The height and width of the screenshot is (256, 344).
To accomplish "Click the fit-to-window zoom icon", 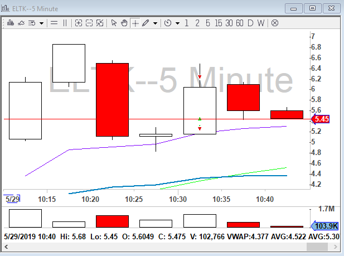I will pos(100,23).
